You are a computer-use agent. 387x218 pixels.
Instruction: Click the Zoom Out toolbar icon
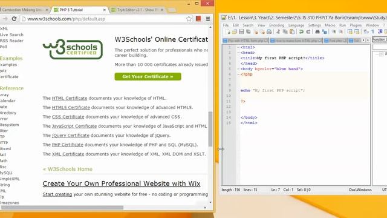point(340,31)
